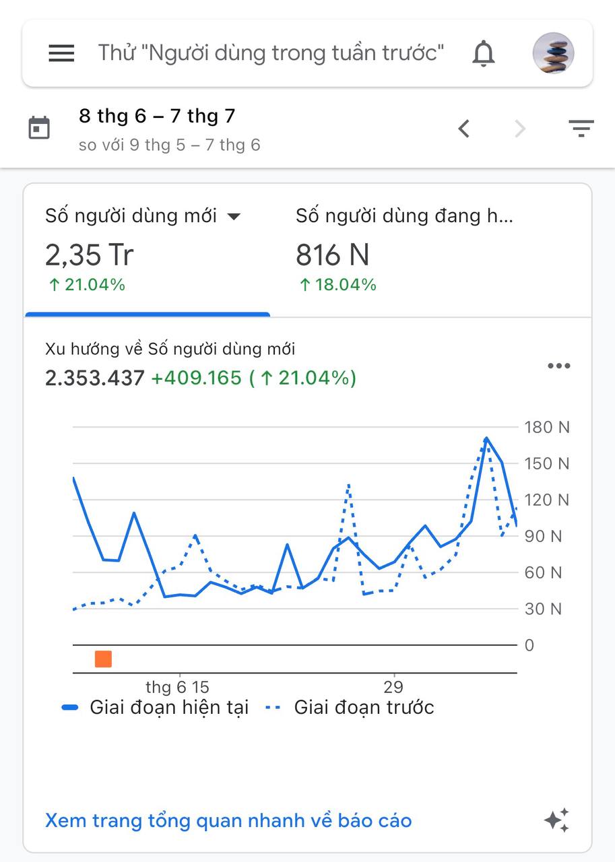615x862 pixels.
Task: Click the "2,35 Tr" metric value
Action: (90, 255)
